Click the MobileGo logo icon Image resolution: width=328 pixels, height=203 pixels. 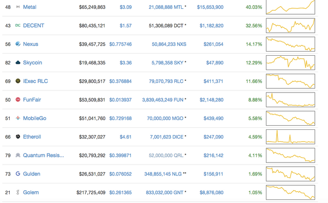[x=18, y=118]
